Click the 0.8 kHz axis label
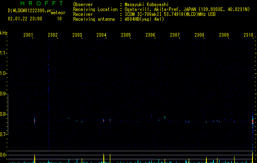Screen dimensions: 257x163 click(3, 114)
